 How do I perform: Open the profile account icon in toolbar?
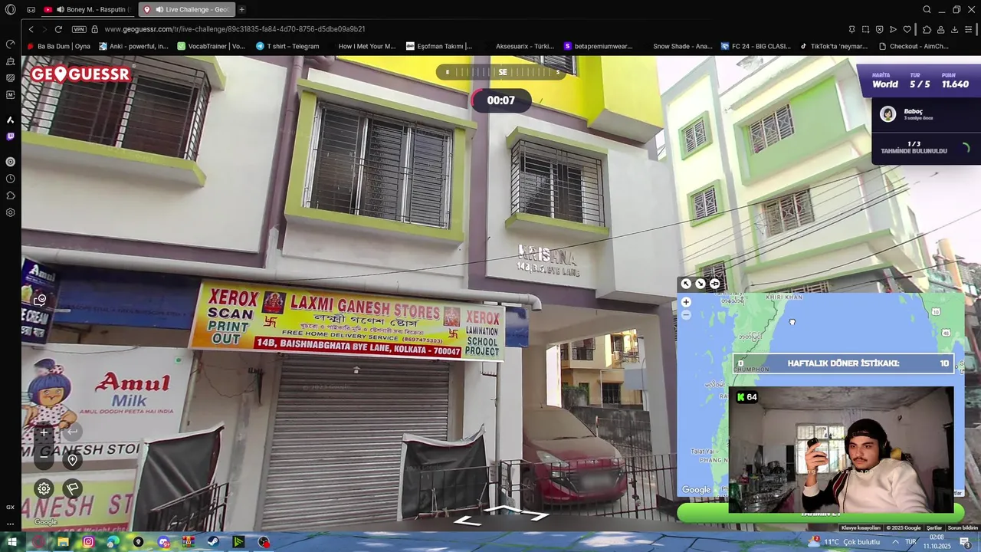pos(940,29)
